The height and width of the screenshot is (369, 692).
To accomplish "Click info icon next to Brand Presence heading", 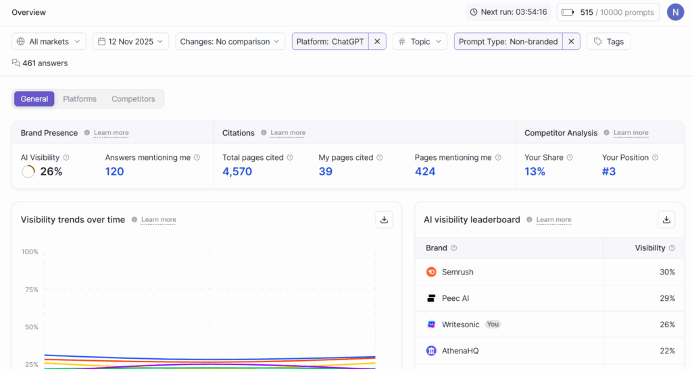I will [x=87, y=132].
